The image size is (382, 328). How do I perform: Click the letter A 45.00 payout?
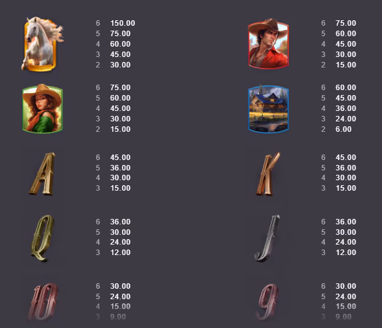pyautogui.click(x=120, y=158)
